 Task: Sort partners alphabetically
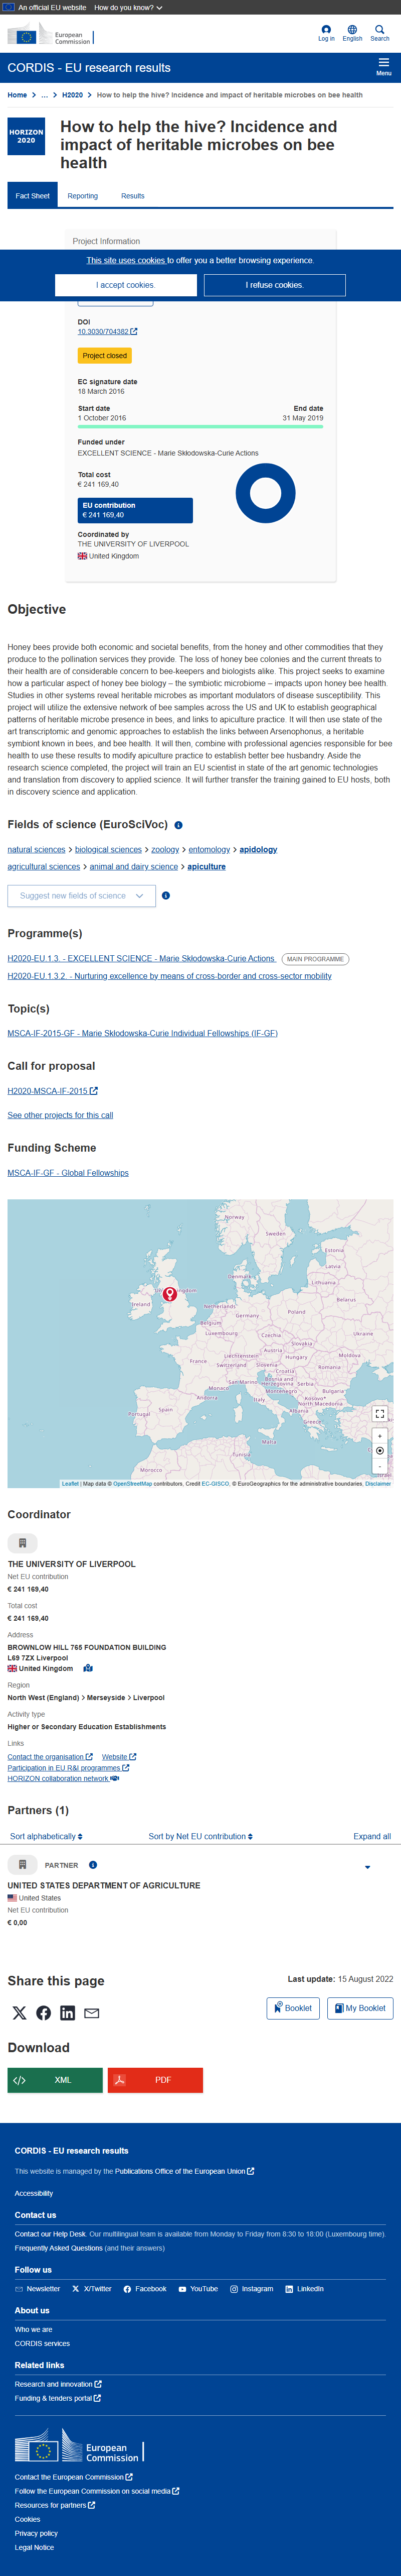click(x=46, y=1836)
